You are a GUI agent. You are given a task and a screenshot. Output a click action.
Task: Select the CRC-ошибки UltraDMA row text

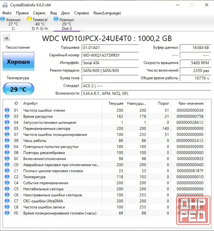(43, 201)
